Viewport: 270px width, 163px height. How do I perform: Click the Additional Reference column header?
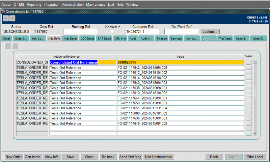pyautogui.click(x=66, y=57)
